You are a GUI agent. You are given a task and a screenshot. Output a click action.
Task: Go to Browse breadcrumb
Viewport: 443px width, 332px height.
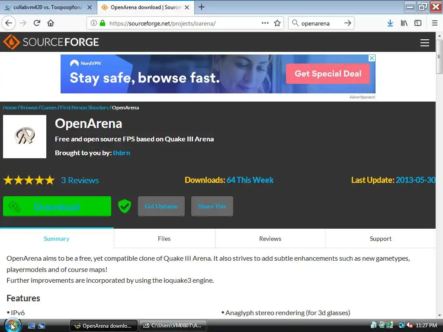click(x=29, y=108)
